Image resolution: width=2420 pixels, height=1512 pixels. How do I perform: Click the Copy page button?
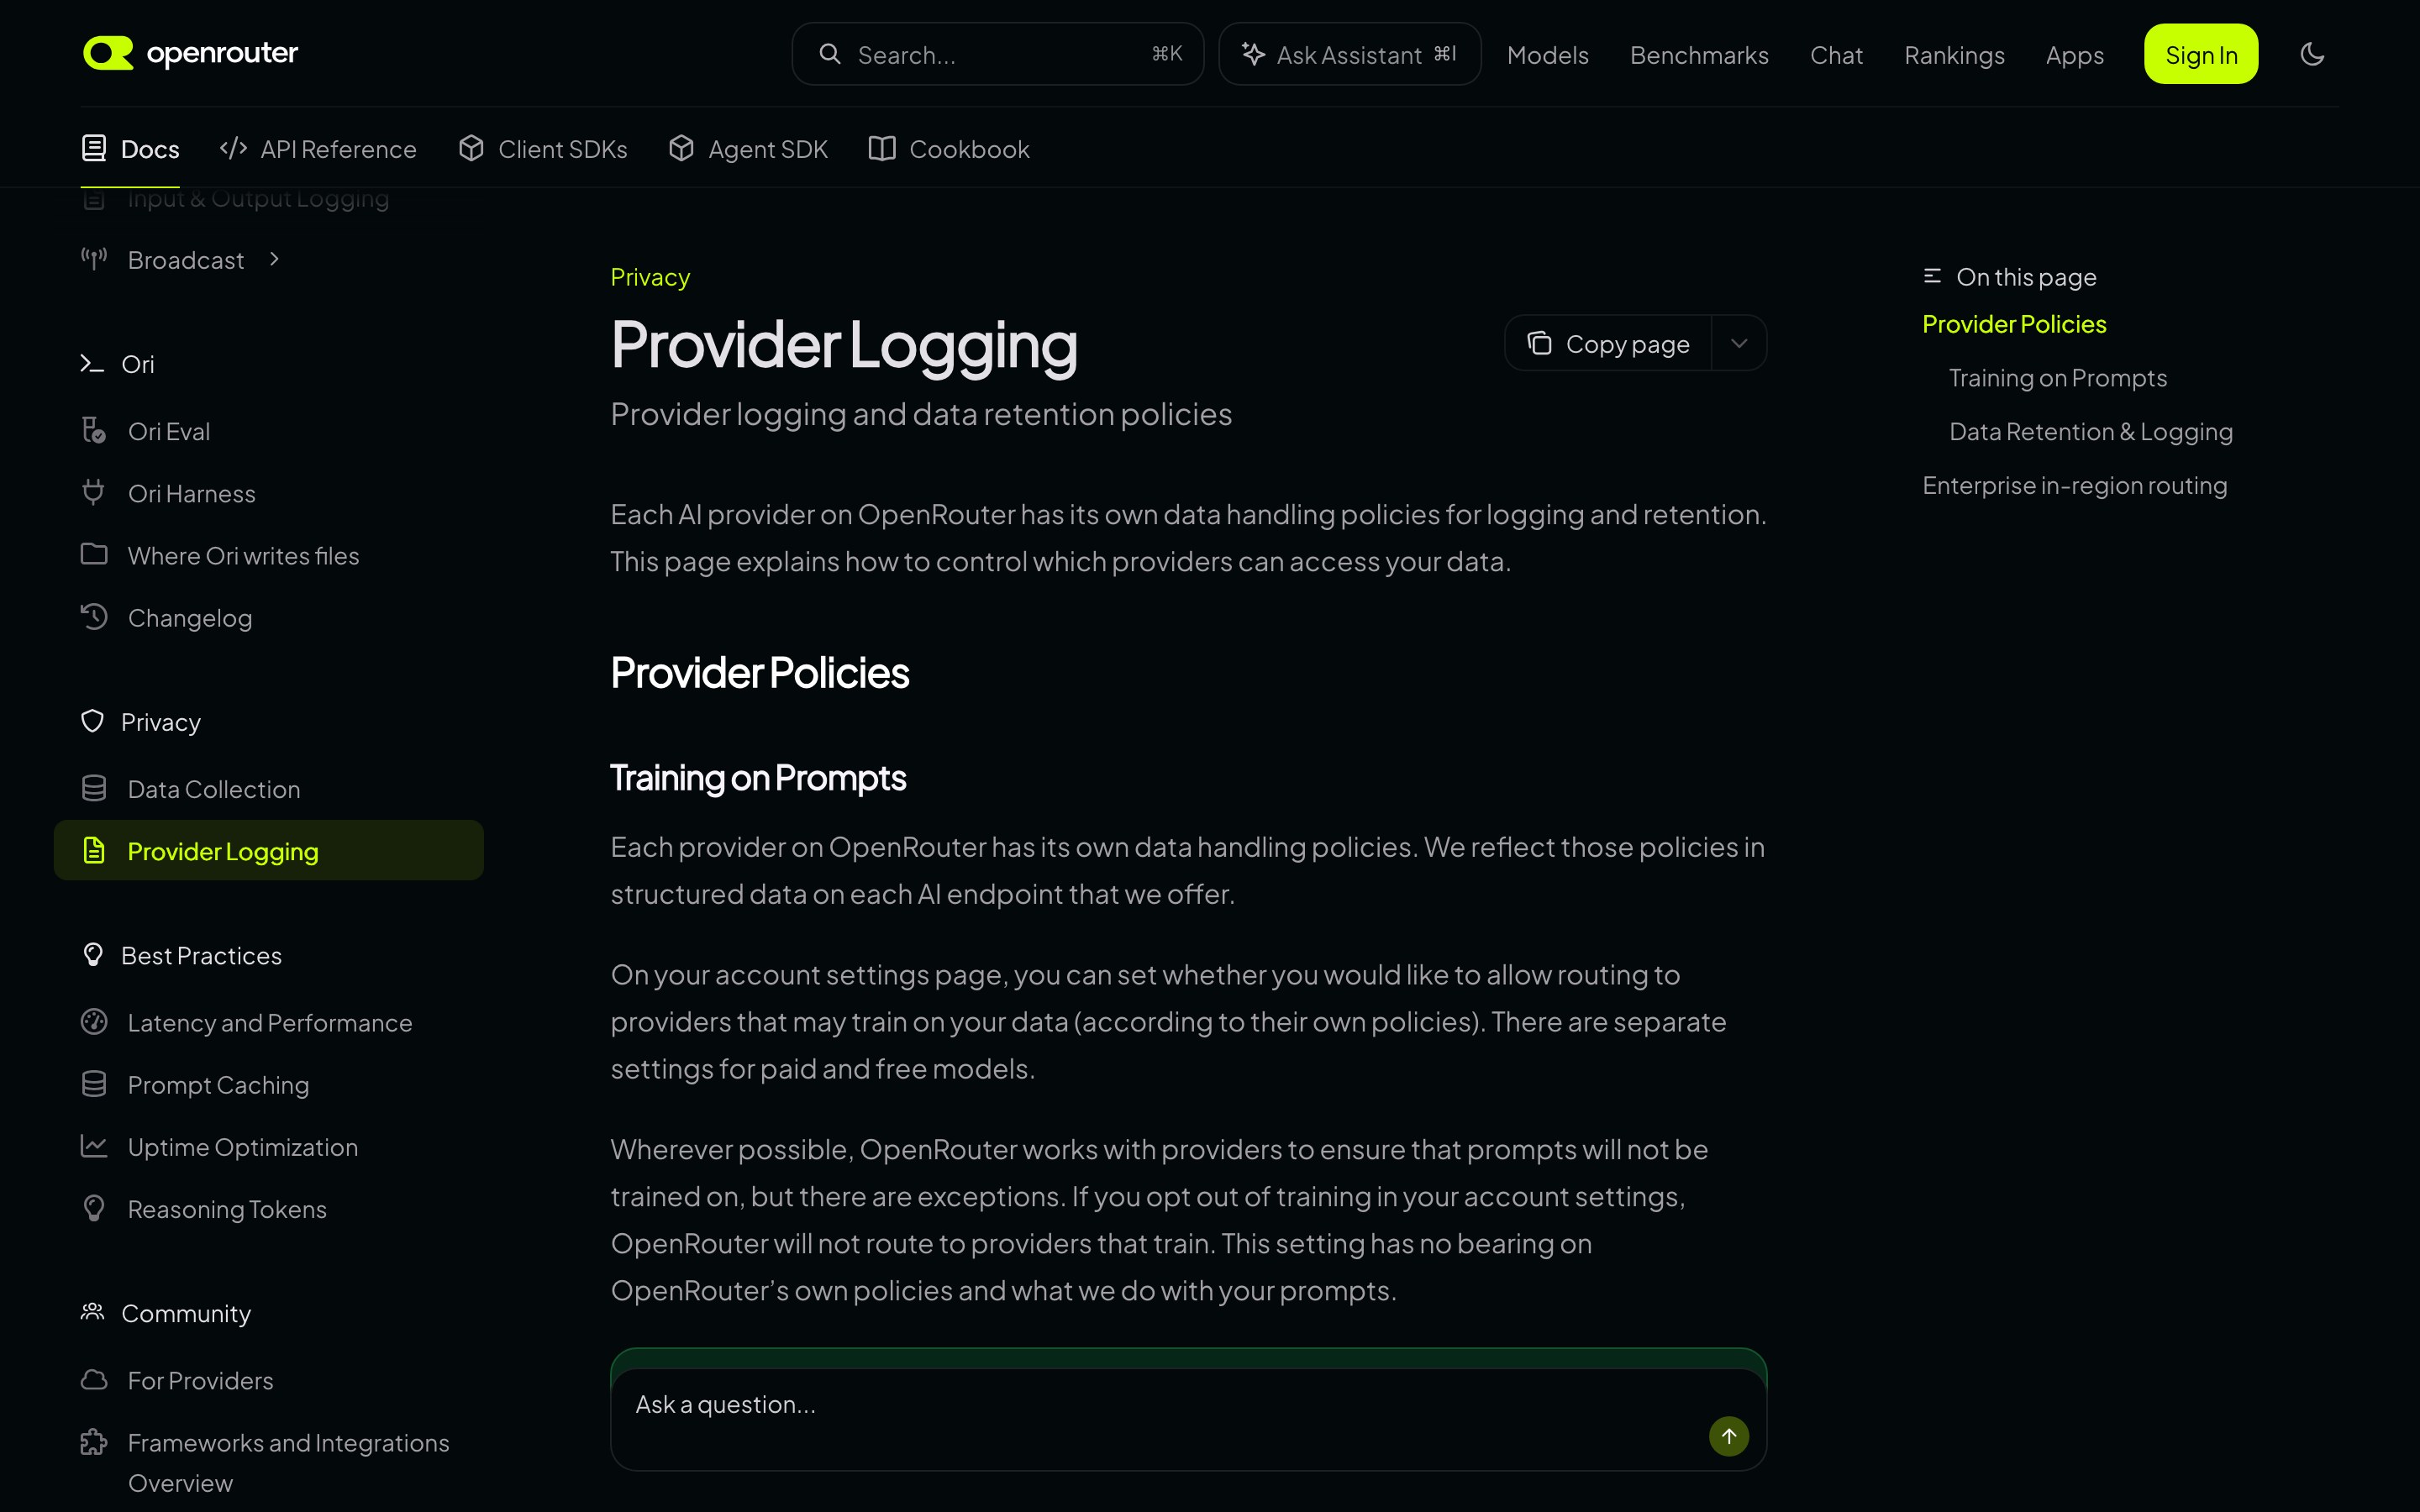click(x=1608, y=343)
